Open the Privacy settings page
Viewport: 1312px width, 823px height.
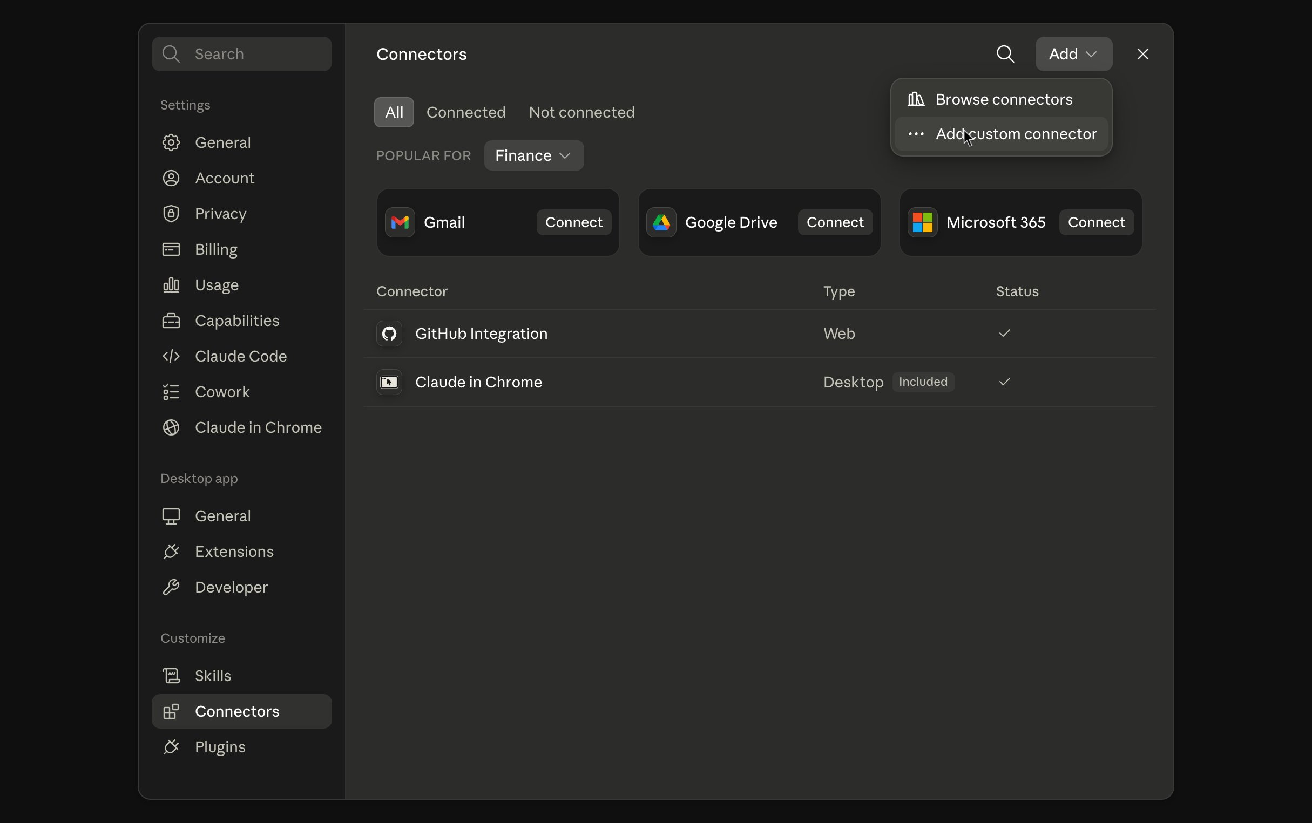coord(242,214)
